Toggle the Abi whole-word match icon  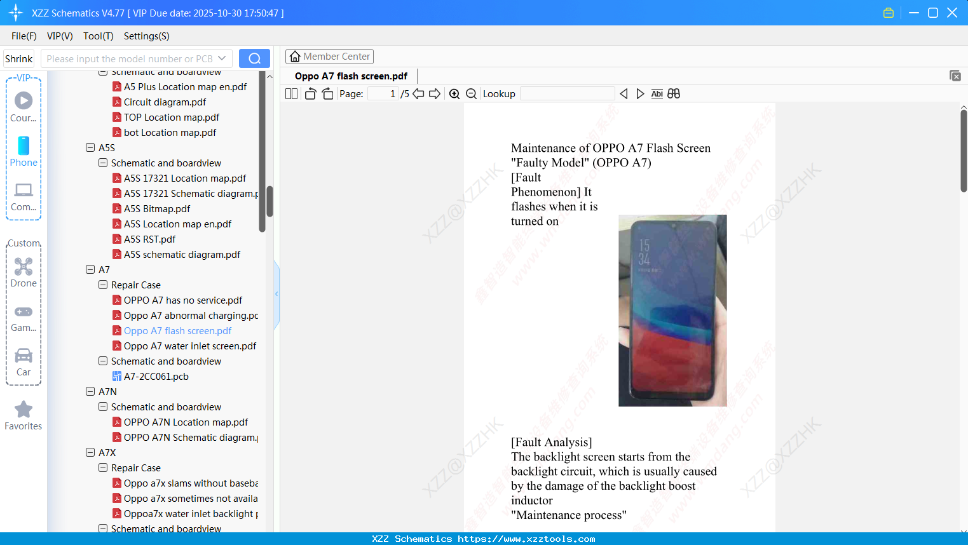tap(657, 94)
